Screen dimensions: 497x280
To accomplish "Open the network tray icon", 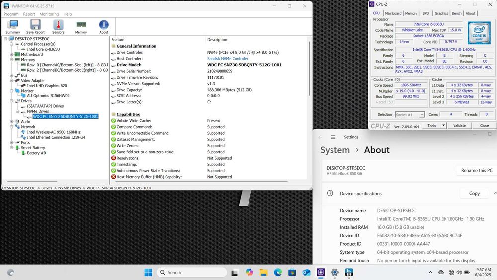I will point(451,272).
